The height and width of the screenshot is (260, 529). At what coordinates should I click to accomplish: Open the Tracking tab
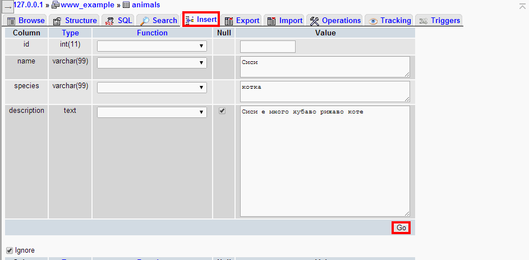pyautogui.click(x=390, y=21)
